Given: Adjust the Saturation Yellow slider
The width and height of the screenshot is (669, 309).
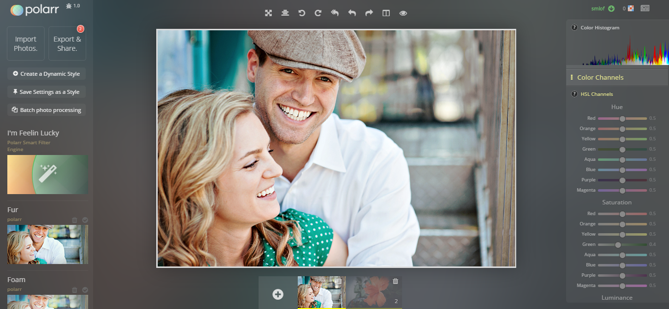Looking at the screenshot, I should (622, 234).
